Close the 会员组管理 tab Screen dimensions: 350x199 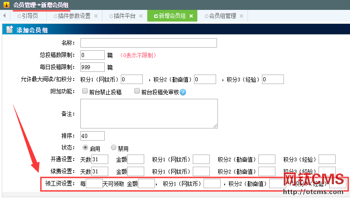[x=241, y=16]
